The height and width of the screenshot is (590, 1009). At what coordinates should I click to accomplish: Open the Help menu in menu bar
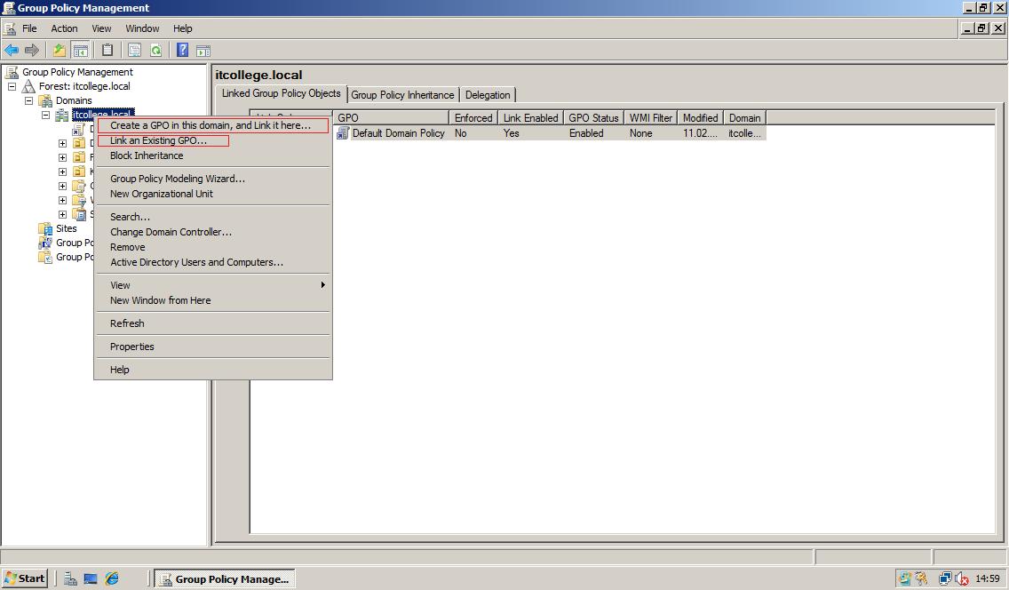[183, 28]
